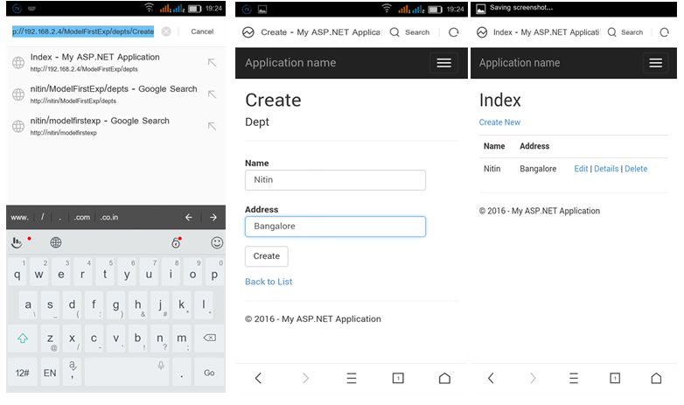The image size is (684, 405).
Task: Clear the URL with the X icon
Action: tap(166, 31)
